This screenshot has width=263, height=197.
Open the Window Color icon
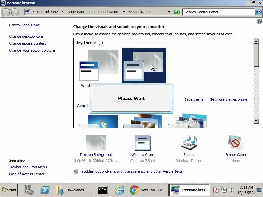(x=143, y=143)
